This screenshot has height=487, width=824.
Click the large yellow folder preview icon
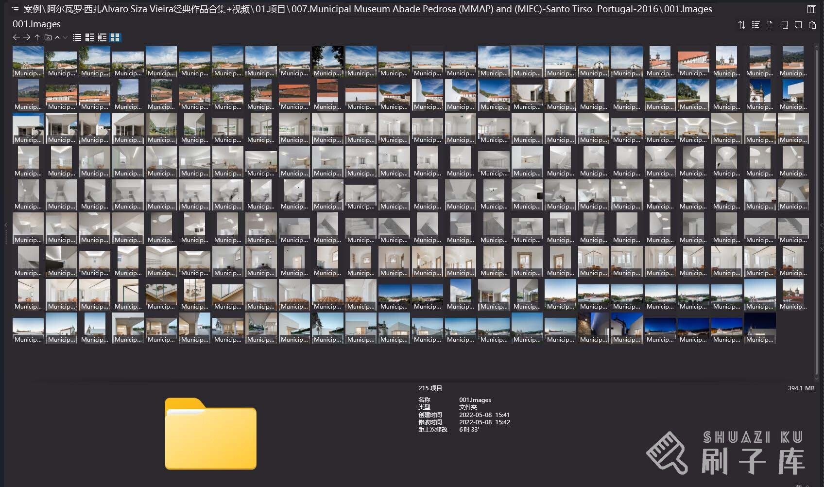coord(210,434)
